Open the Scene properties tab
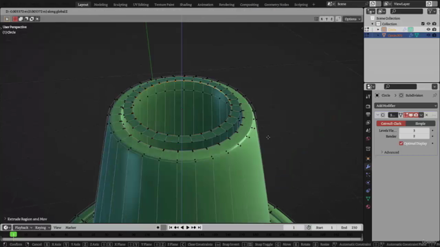The image size is (440, 247). click(x=368, y=130)
